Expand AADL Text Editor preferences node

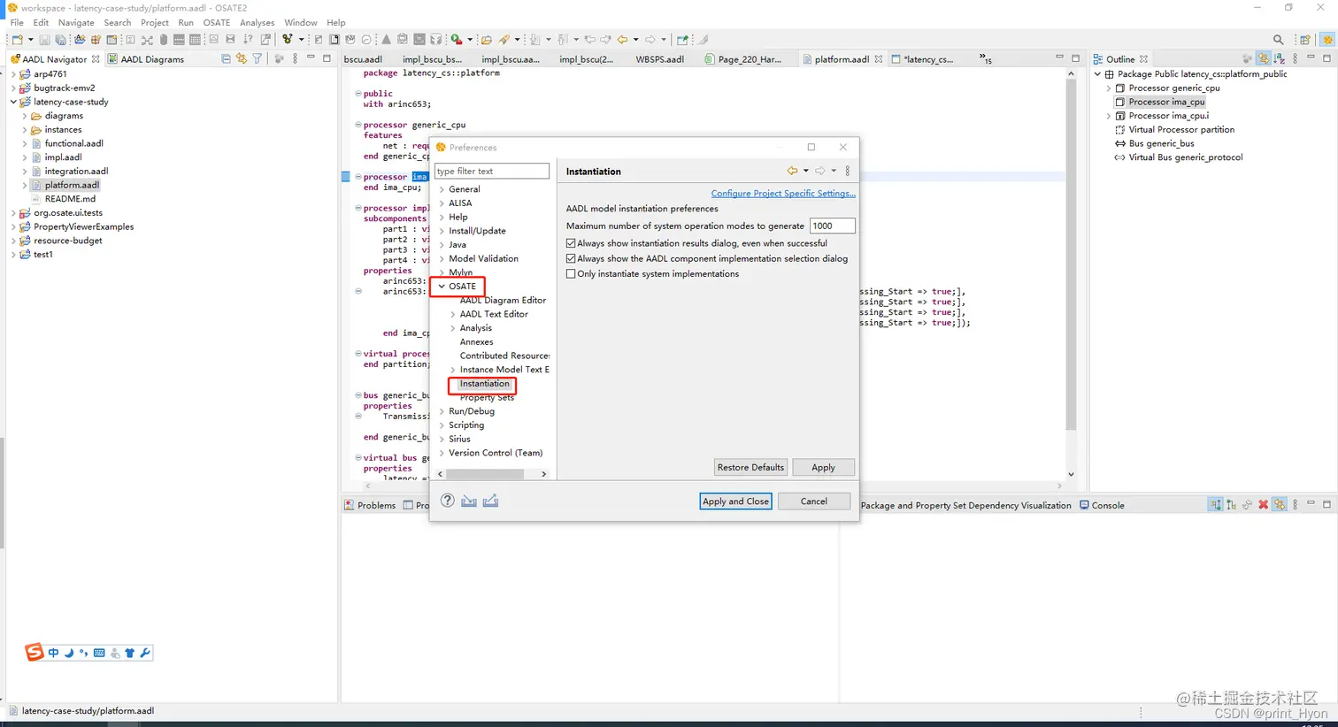[453, 314]
